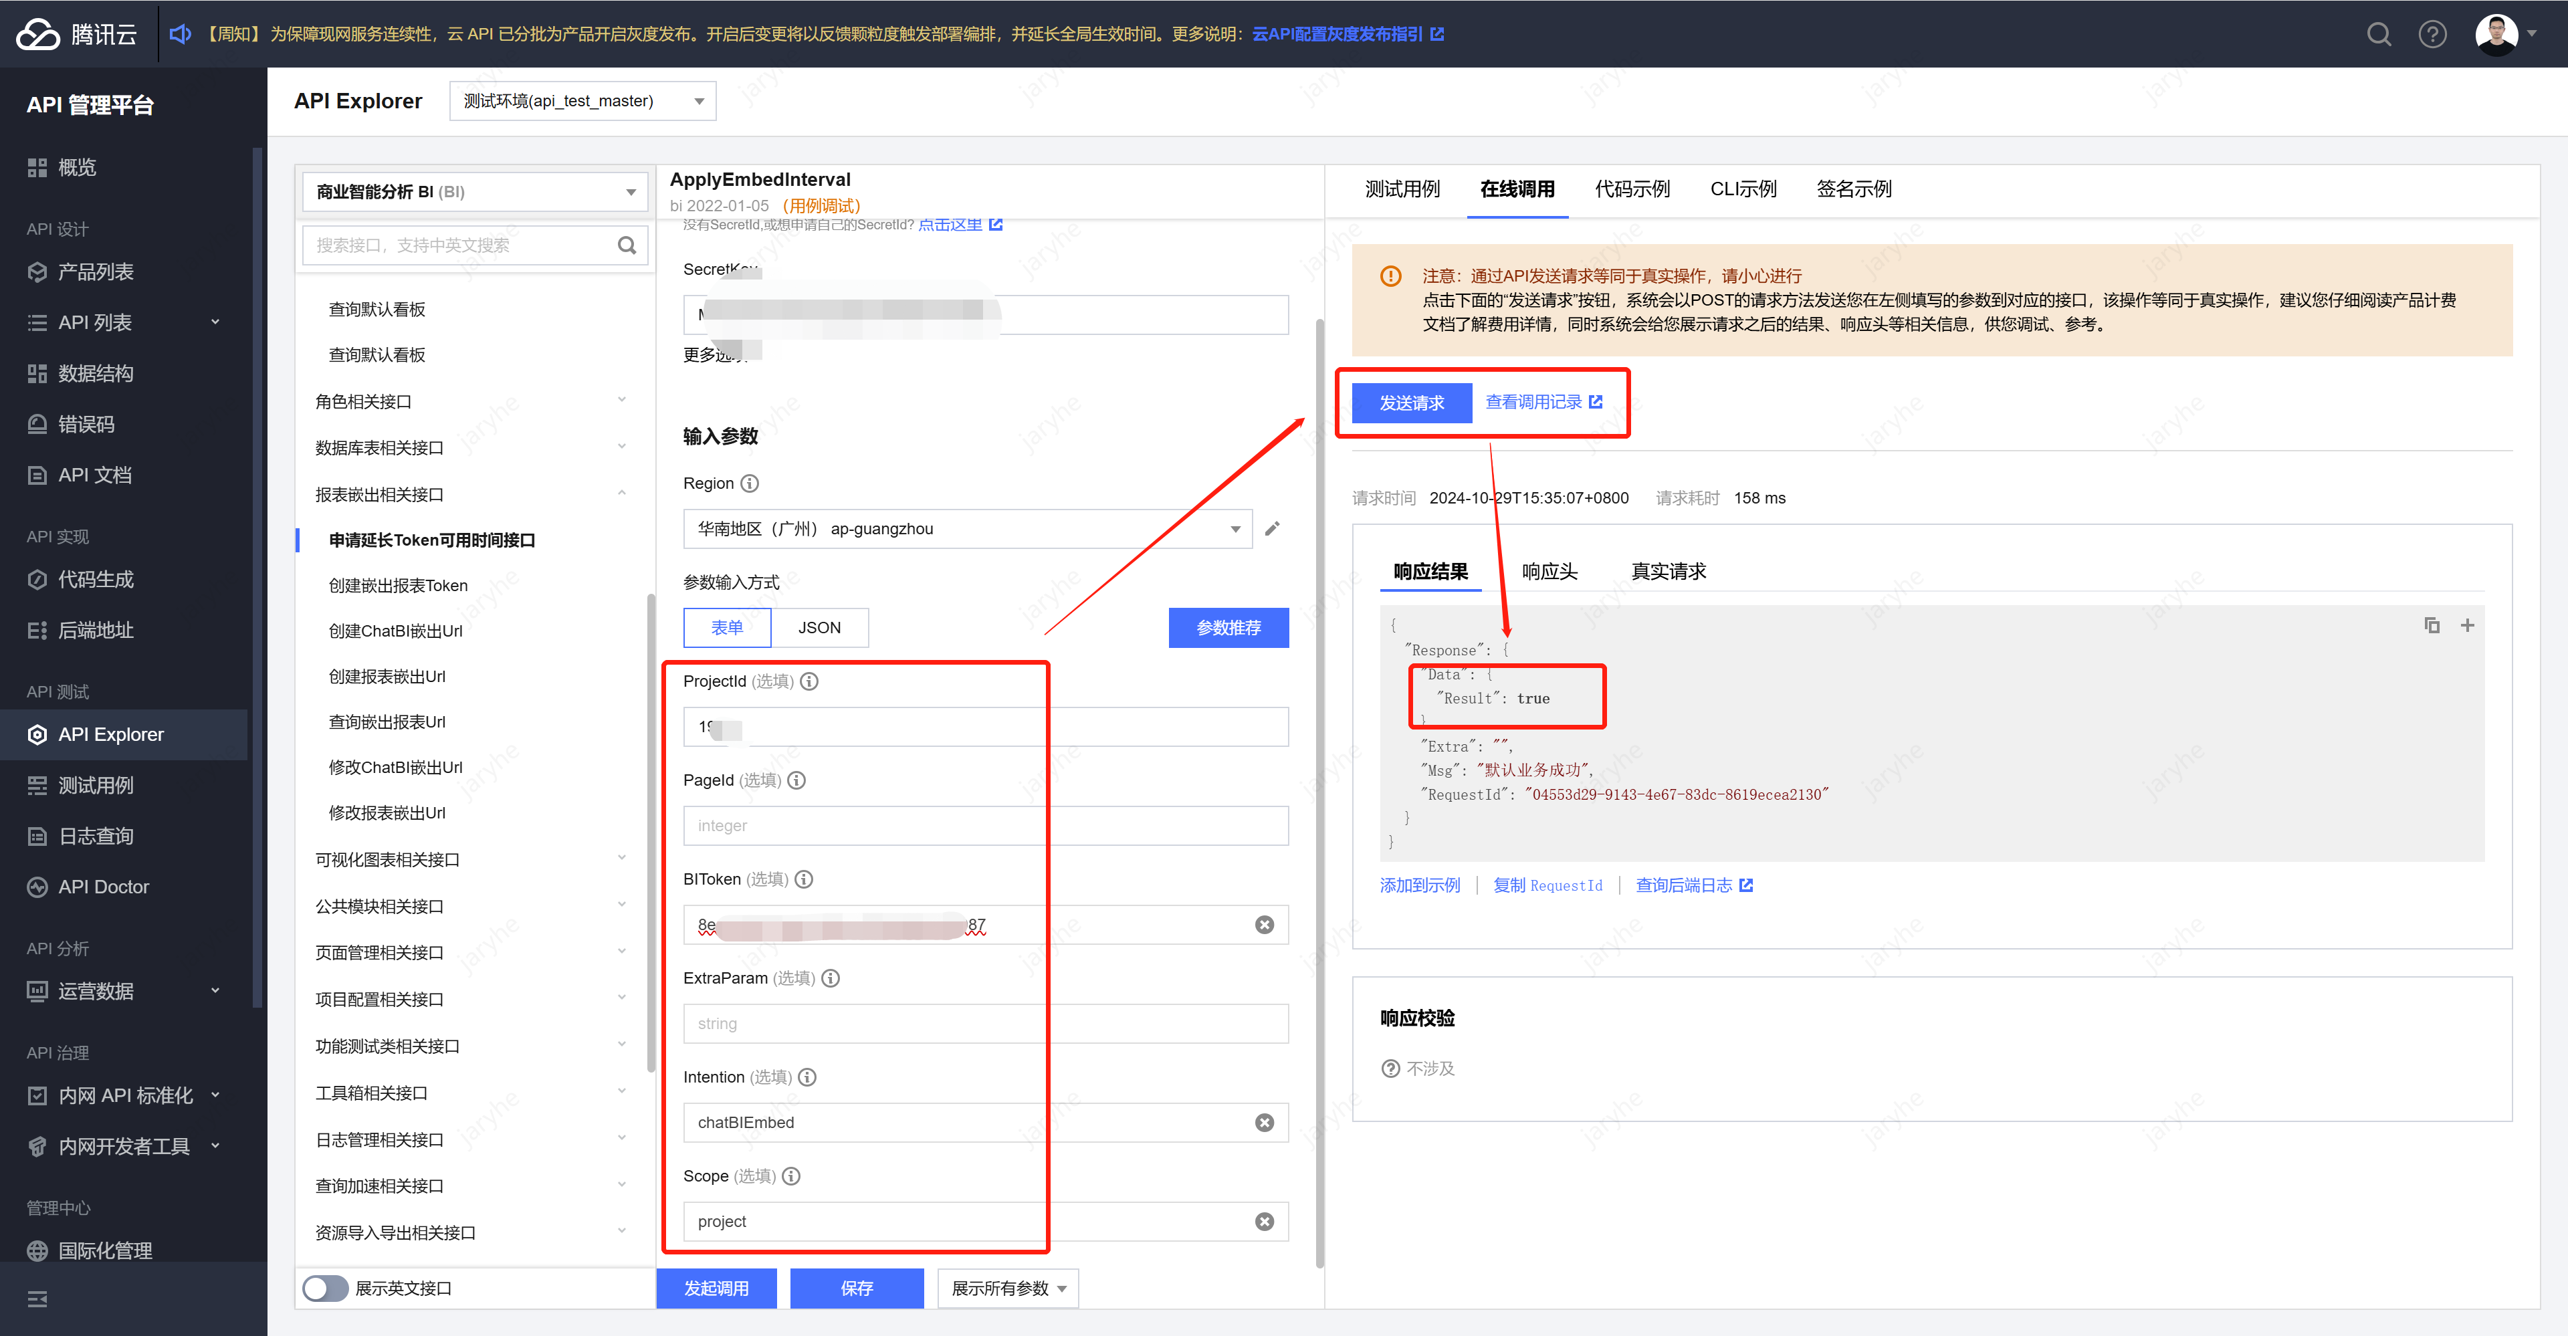The image size is (2568, 1336).
Task: Copy response JSON with copy icon
Action: [x=2432, y=625]
